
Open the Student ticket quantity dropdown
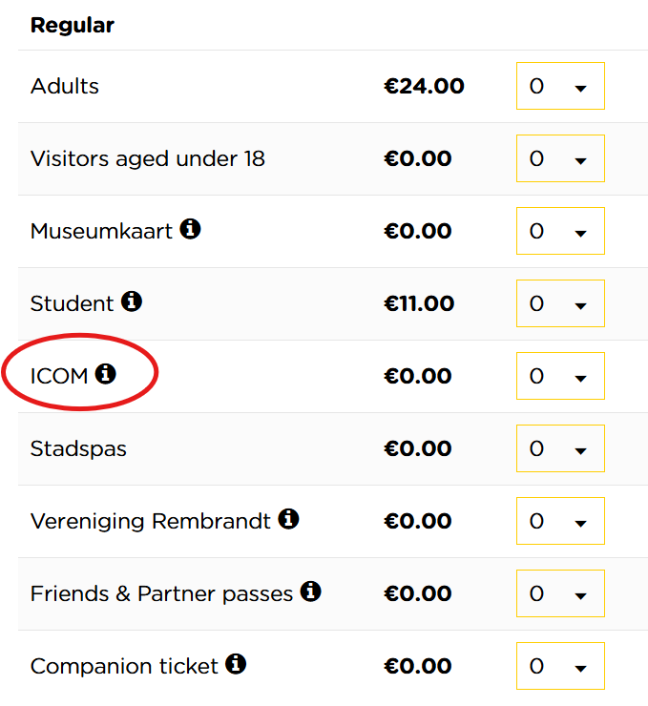[560, 304]
